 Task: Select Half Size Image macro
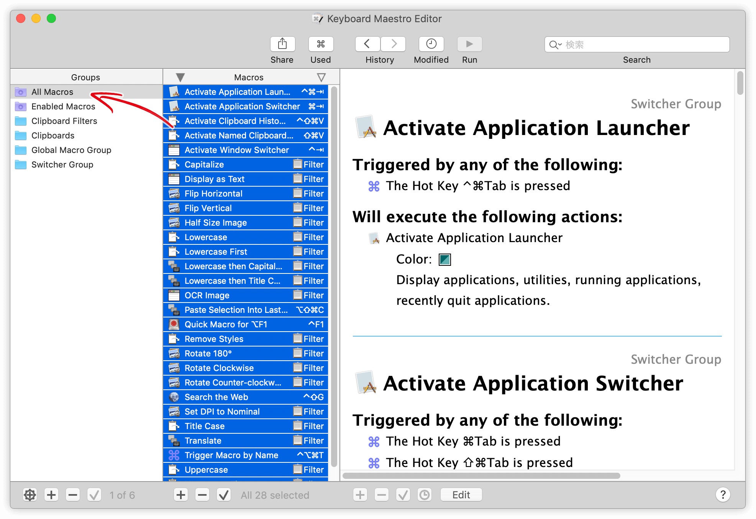pyautogui.click(x=246, y=223)
